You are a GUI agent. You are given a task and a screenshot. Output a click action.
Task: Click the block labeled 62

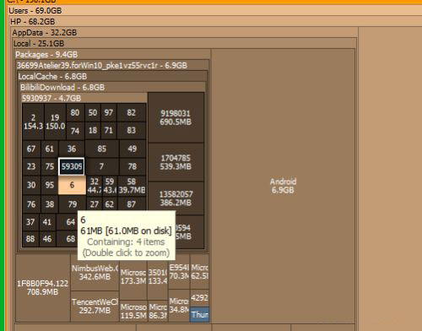[110, 203]
